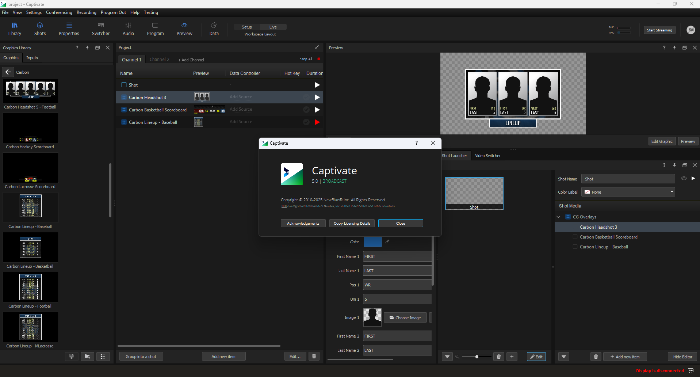The height and width of the screenshot is (377, 700).
Task: Open the Conferencing menu
Action: click(x=59, y=12)
